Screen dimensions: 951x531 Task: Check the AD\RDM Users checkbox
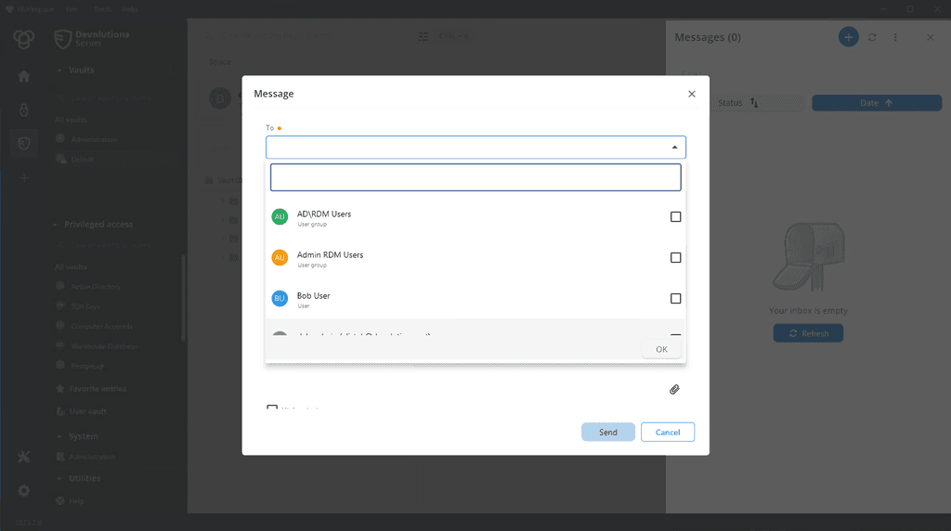pos(675,216)
